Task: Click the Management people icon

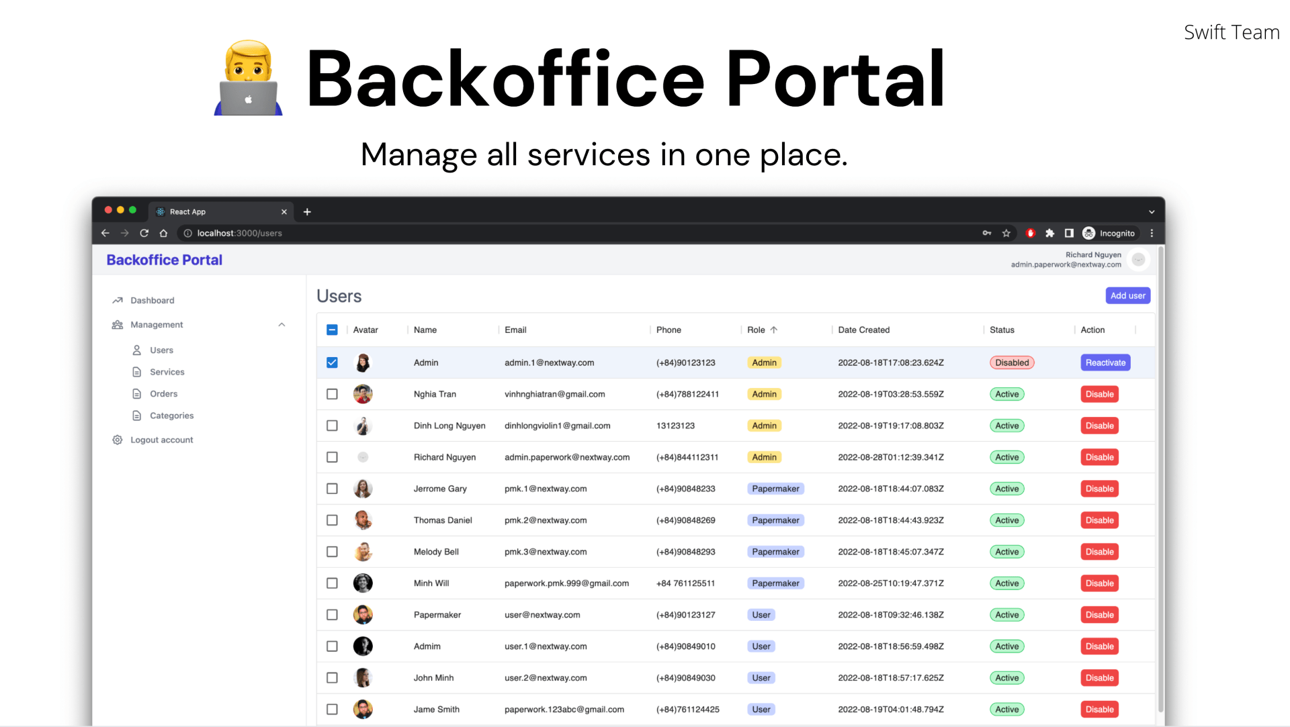Action: pyautogui.click(x=118, y=325)
